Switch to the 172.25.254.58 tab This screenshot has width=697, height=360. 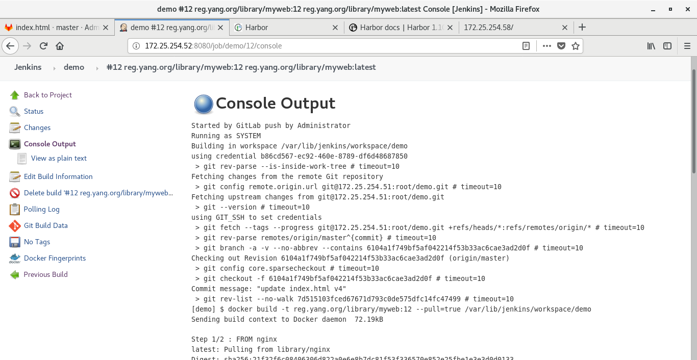pos(516,28)
